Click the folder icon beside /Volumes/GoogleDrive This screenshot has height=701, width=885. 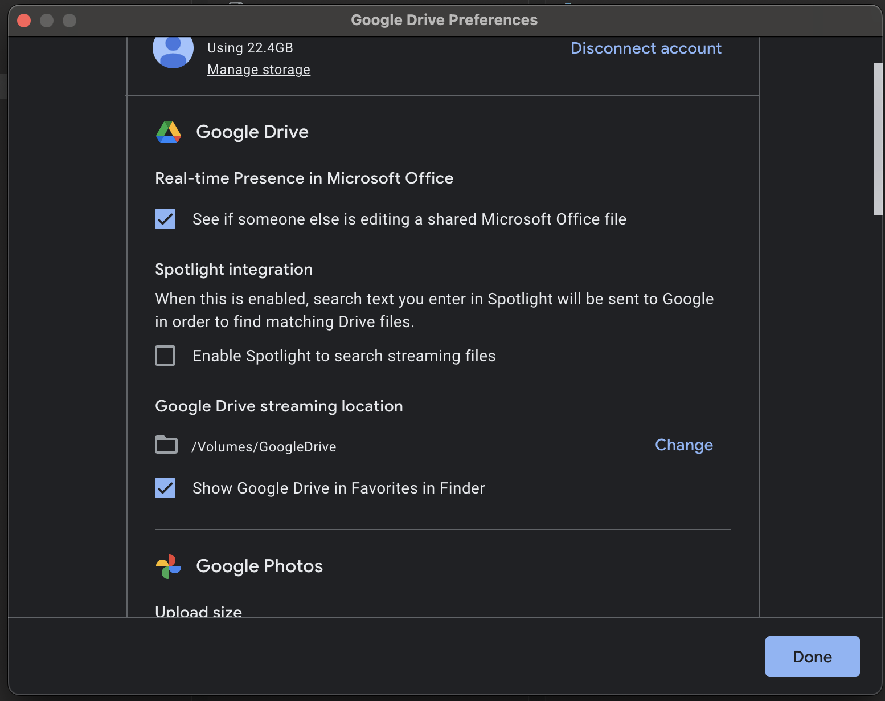[166, 445]
